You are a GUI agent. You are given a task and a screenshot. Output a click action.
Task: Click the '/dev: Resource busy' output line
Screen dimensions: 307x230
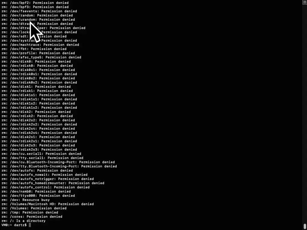click(x=26, y=200)
